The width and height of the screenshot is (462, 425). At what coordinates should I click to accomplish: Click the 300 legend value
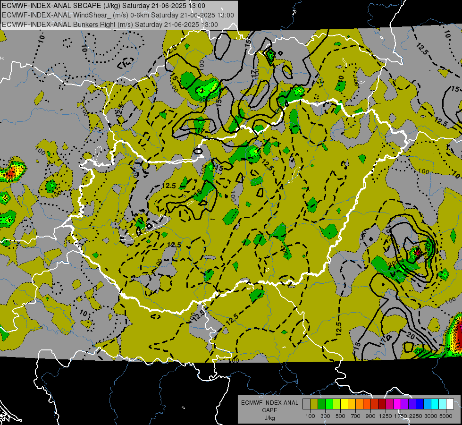[325, 416]
